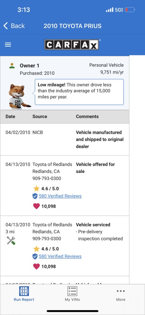Tap the CARFAX logo
This screenshot has width=145, height=315.
(72, 44)
